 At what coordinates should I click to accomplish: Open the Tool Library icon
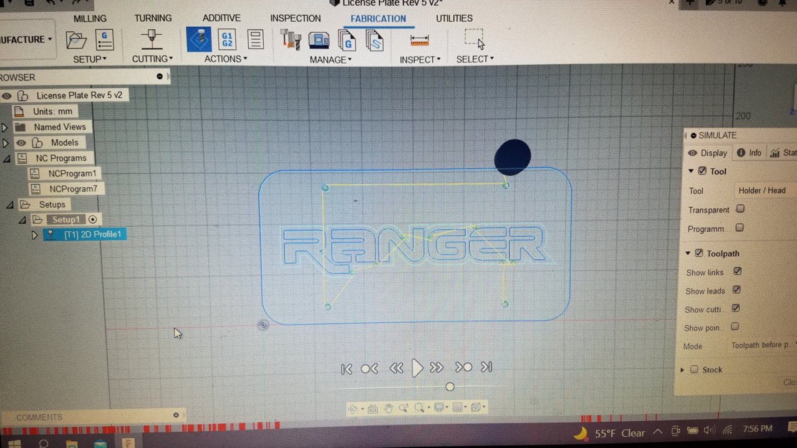point(290,40)
